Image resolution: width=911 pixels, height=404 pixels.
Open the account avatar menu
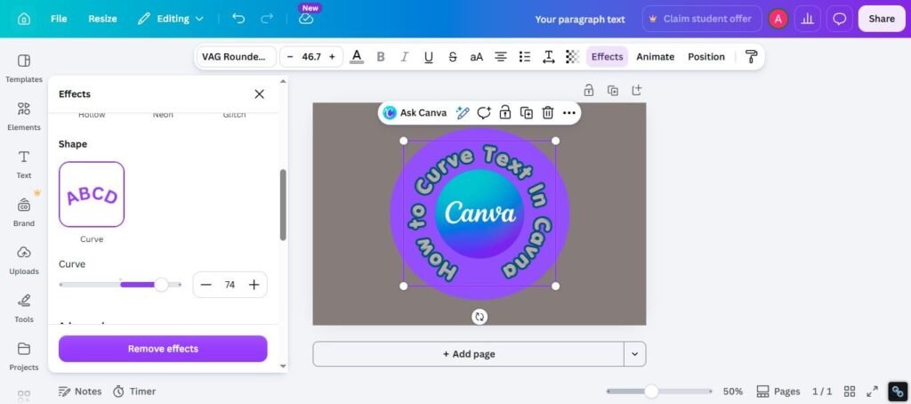(778, 20)
